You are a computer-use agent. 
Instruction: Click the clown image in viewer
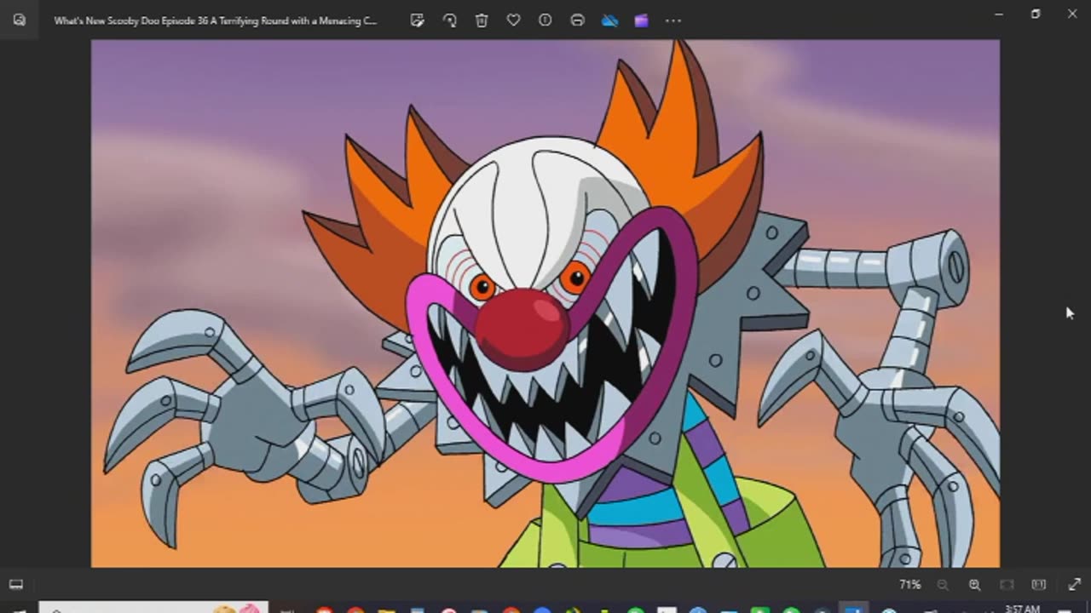[x=545, y=303]
